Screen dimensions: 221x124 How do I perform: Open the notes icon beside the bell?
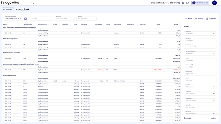(187, 3)
